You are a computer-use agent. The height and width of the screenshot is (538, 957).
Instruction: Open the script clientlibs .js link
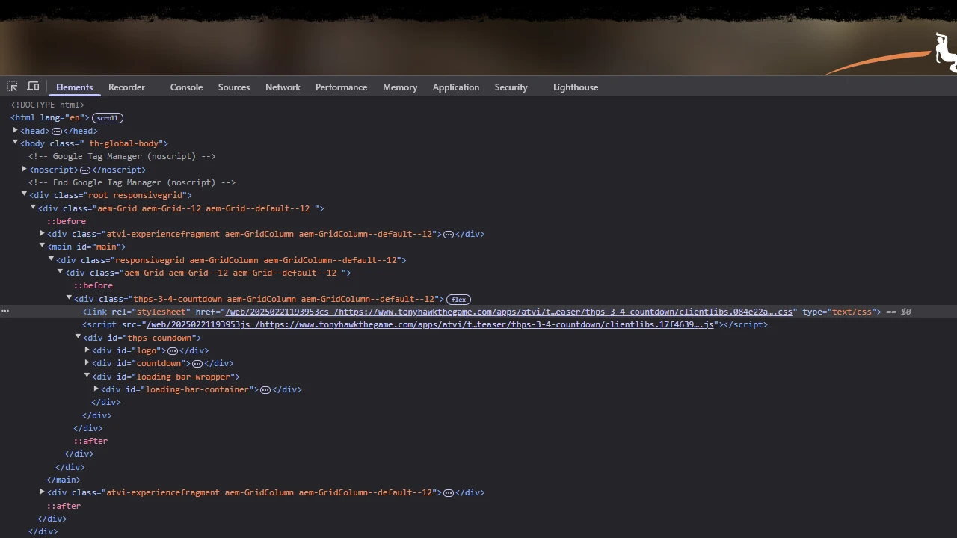(430, 324)
